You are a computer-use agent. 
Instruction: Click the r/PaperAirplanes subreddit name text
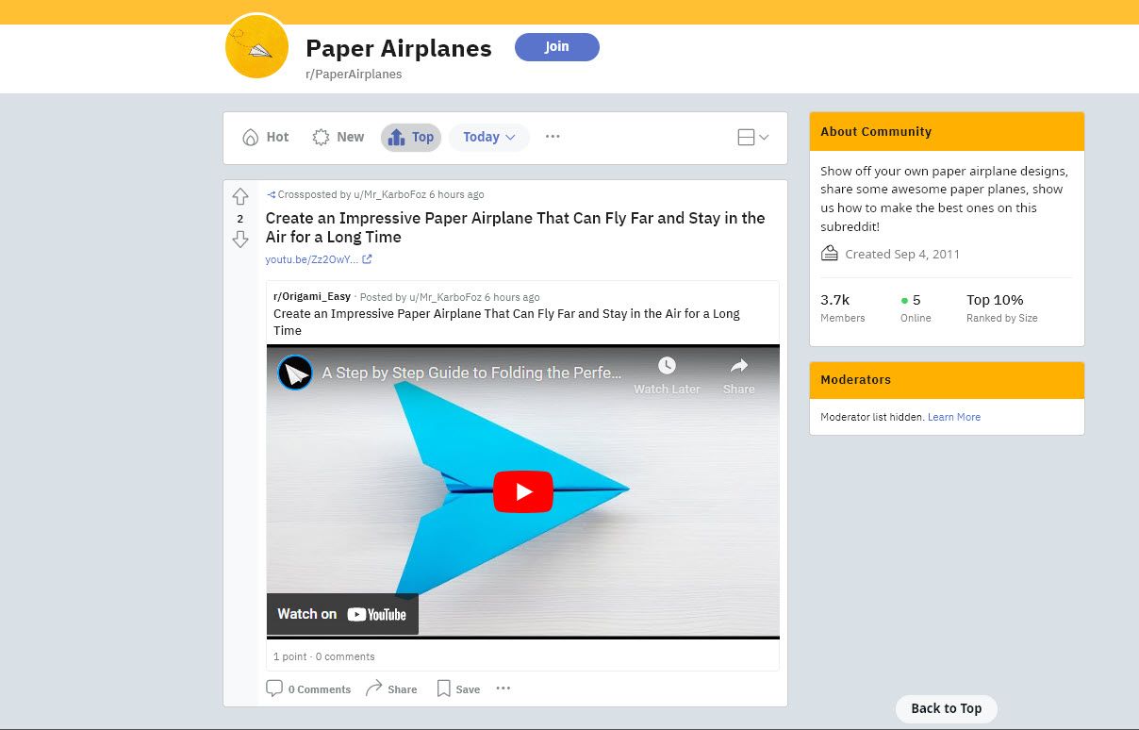pos(354,74)
